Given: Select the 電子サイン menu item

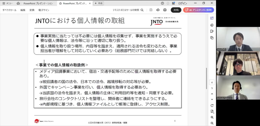Looking at the screenshot, I should (x=44, y=10).
